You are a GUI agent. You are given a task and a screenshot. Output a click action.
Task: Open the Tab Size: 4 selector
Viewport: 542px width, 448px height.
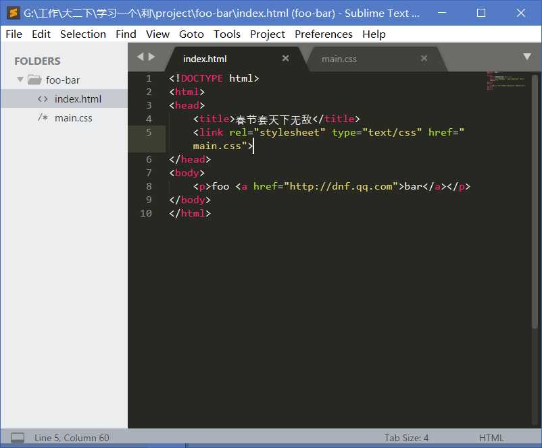pyautogui.click(x=406, y=438)
